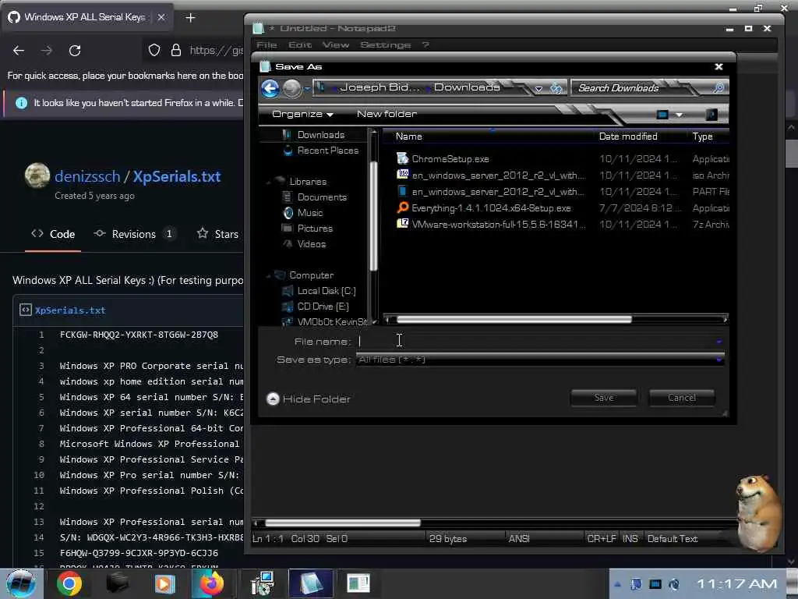Select ChromeSetup.exe file
Screen dimensions: 798x599
click(450, 159)
